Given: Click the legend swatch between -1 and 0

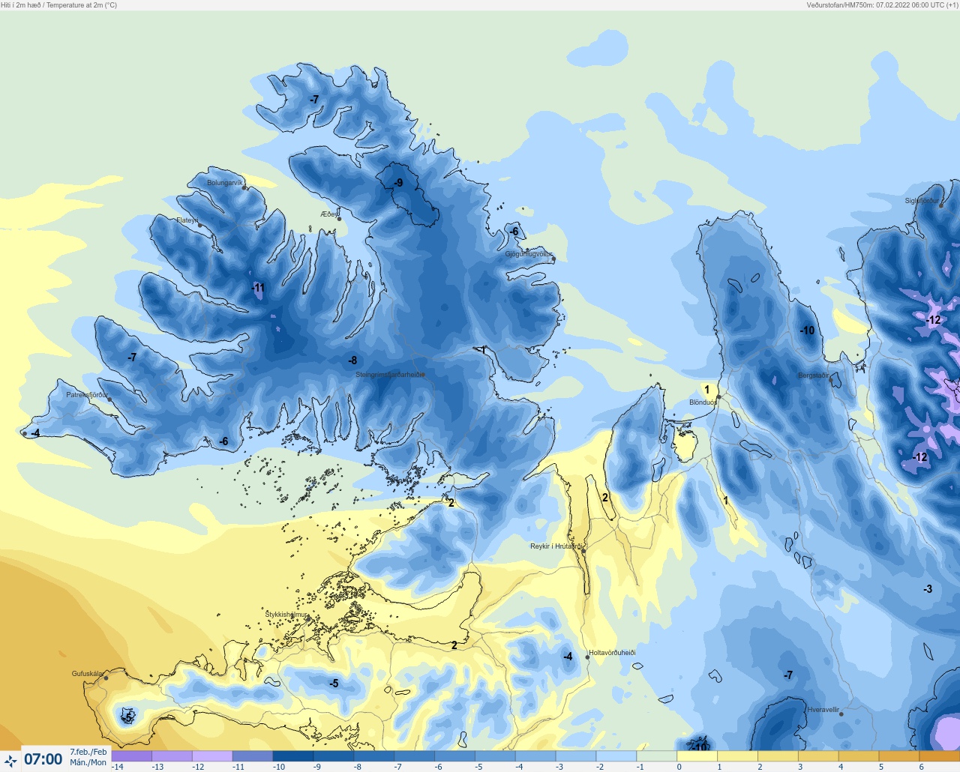Looking at the screenshot, I should coord(656,756).
